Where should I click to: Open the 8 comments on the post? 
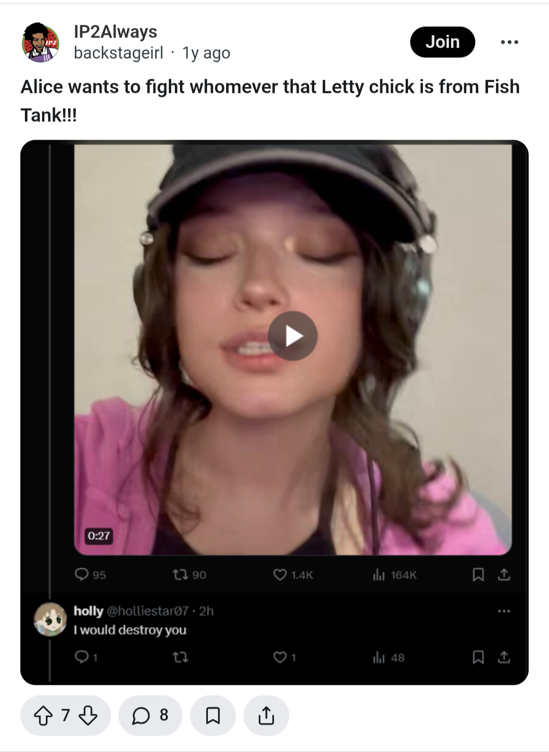pyautogui.click(x=150, y=715)
